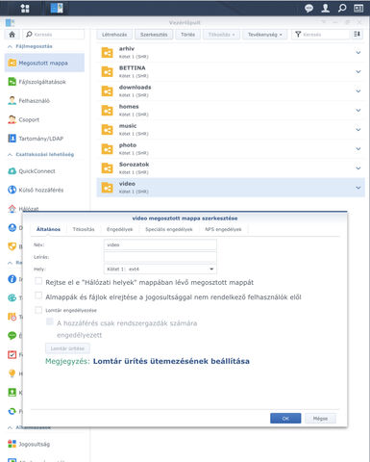Screen dimensions: 370x462
Task: Go to Control Panel home icon
Action: tap(12, 35)
